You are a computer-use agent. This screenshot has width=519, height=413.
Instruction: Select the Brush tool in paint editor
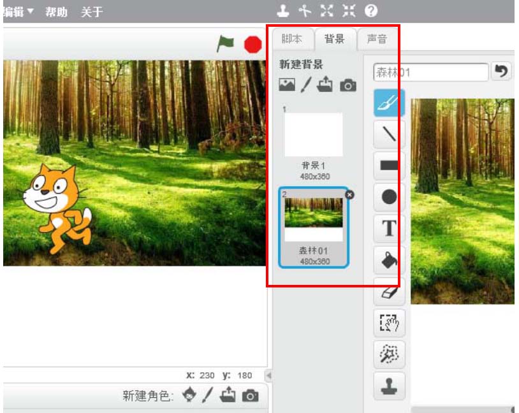coord(388,103)
